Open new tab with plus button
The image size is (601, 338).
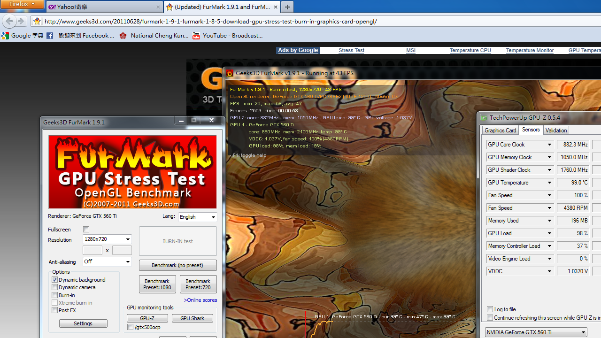point(287,7)
